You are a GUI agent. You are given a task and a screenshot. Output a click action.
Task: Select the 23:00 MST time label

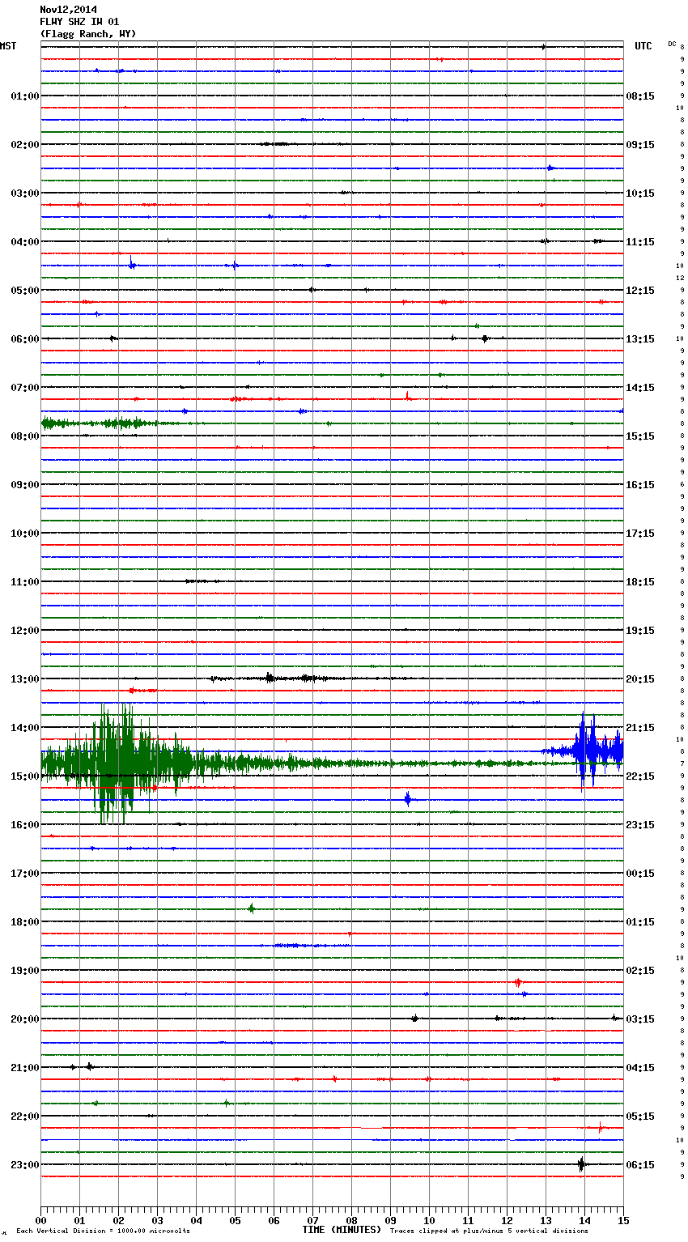24,1165
